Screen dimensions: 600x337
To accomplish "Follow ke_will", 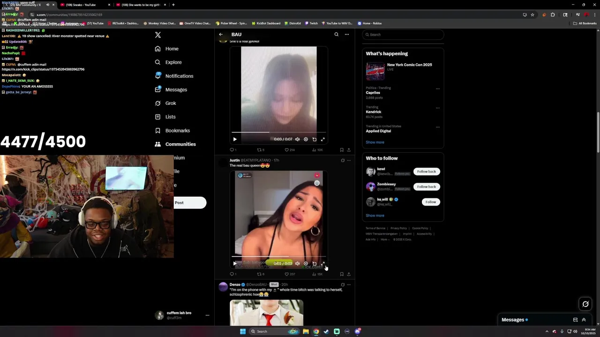I will 431,202.
